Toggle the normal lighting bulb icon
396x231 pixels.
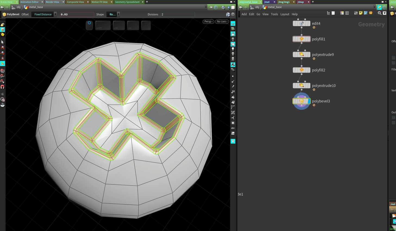point(233,49)
